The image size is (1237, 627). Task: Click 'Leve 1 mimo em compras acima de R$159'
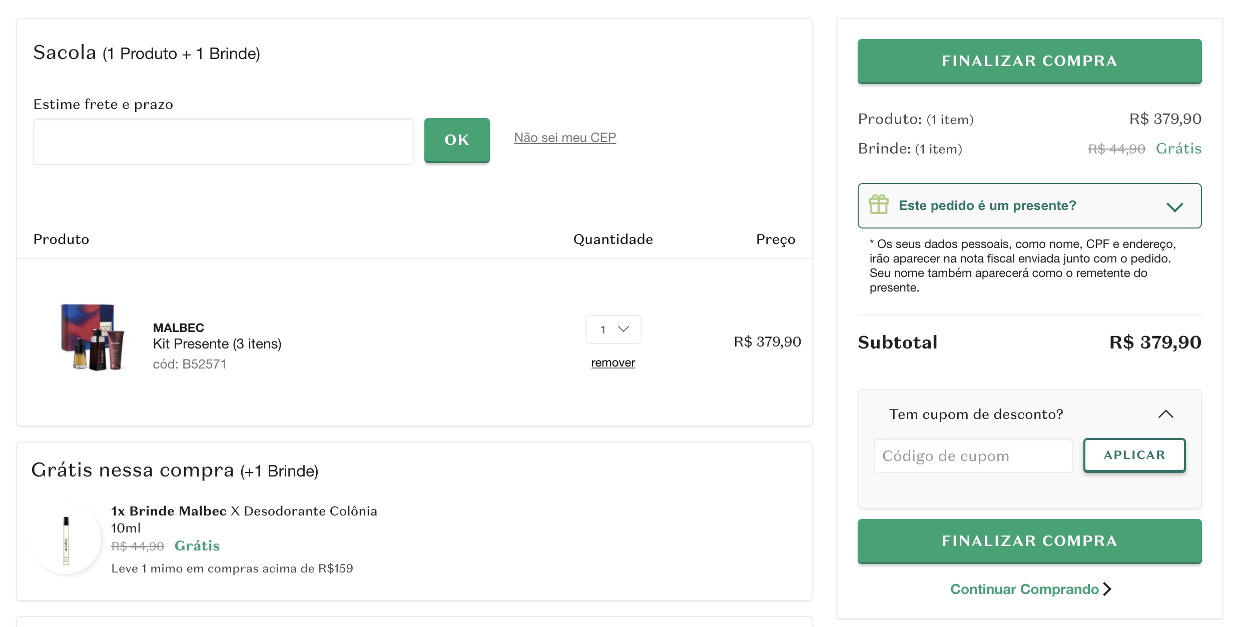point(232,568)
